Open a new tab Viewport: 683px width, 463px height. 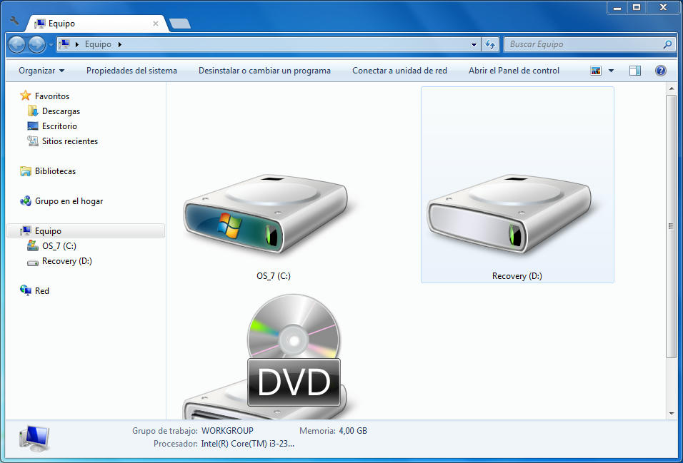click(x=180, y=24)
